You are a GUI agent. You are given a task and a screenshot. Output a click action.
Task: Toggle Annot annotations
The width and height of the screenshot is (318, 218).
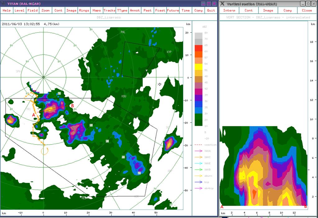coord(135,10)
